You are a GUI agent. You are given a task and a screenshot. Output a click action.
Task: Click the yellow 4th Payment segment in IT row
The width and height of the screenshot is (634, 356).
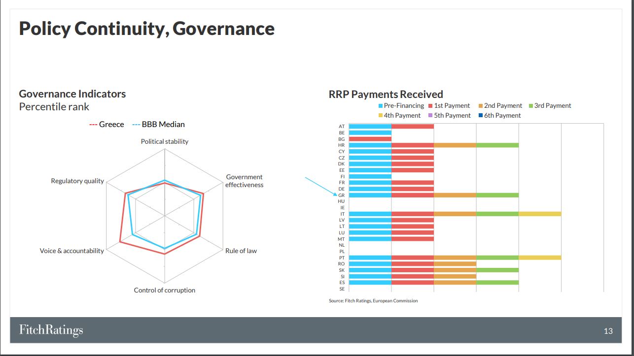[540, 214]
